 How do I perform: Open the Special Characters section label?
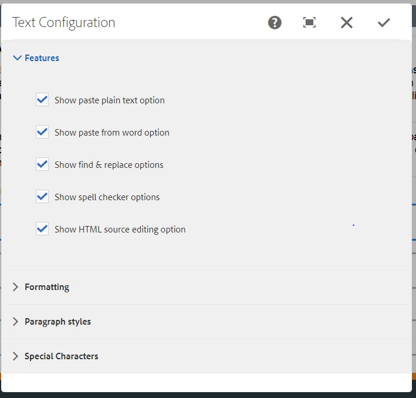pyautogui.click(x=61, y=356)
